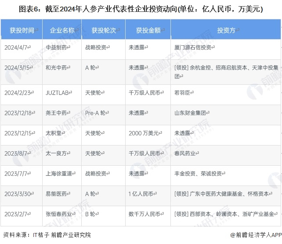Select the date cell 2023/3/30
The image size is (282, 244).
point(22,196)
